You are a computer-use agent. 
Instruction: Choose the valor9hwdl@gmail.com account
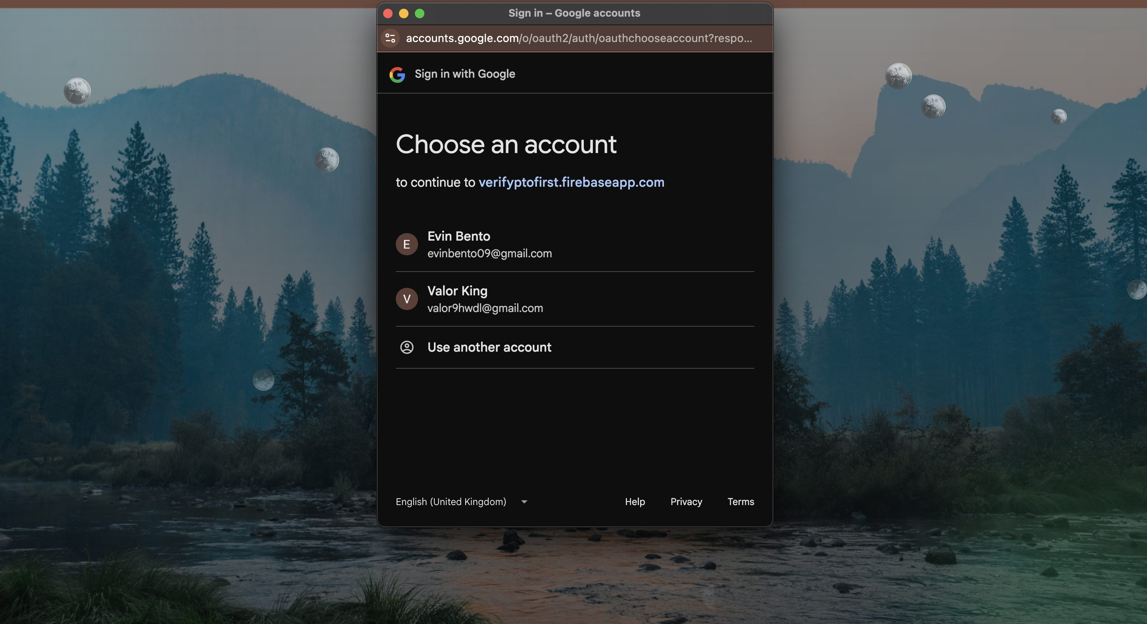pyautogui.click(x=485, y=308)
